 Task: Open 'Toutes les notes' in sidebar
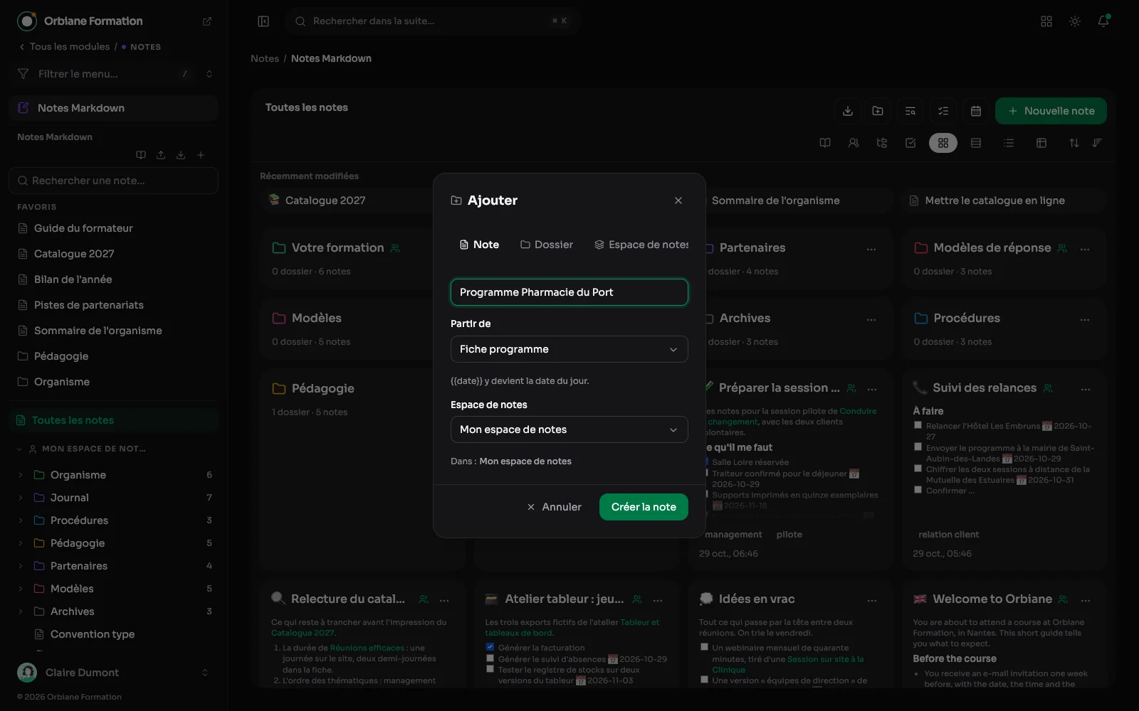(x=114, y=420)
